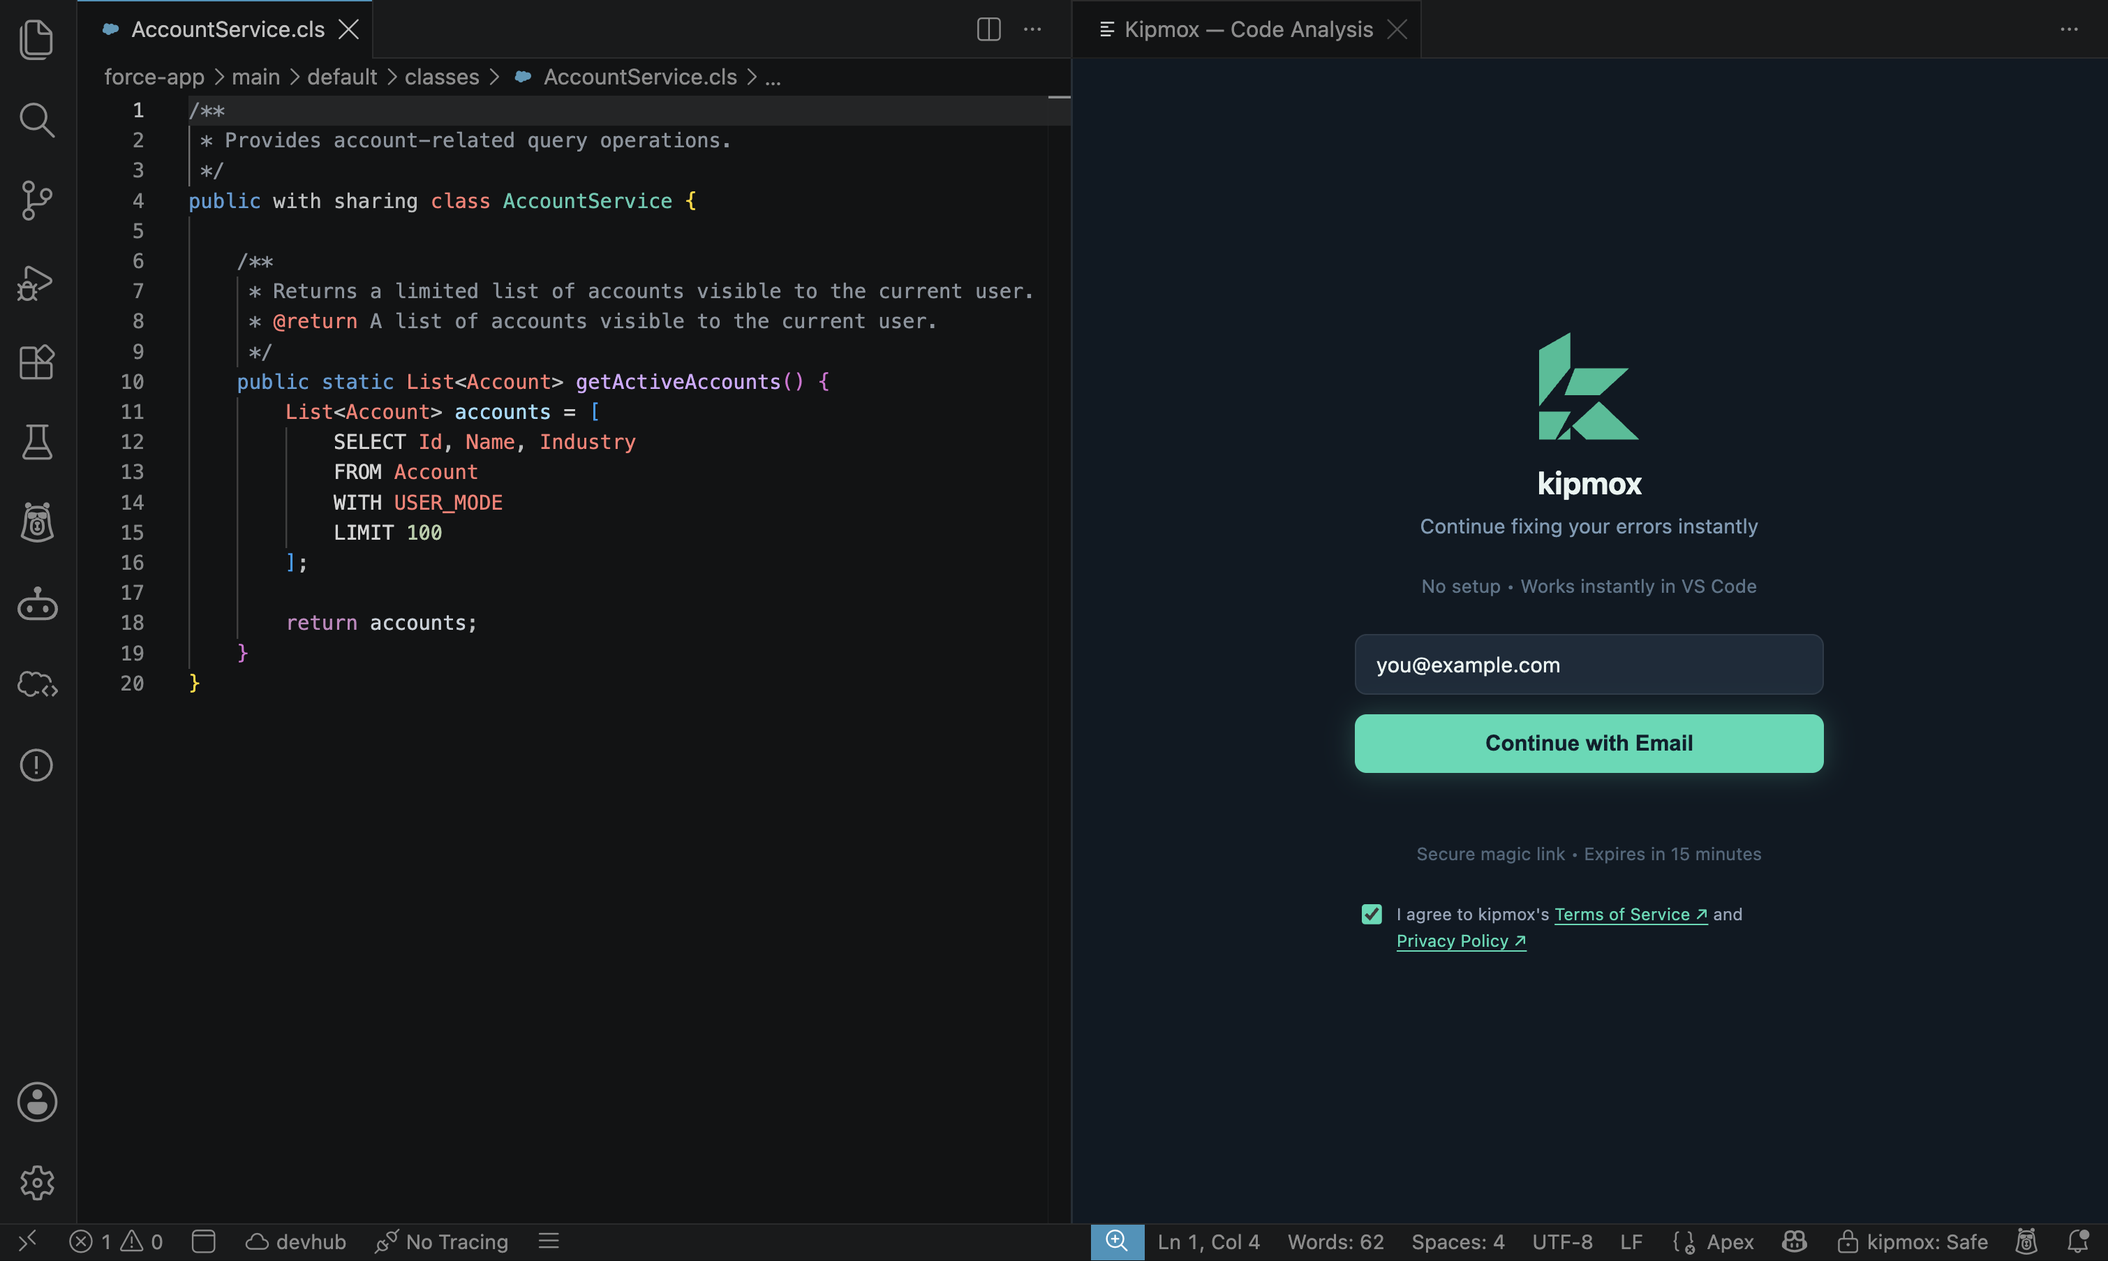Open the circled exclamation icon in activity bar
Screen dimensions: 2108x1261
[36, 765]
